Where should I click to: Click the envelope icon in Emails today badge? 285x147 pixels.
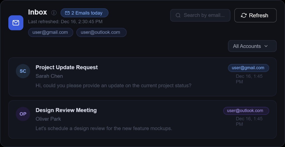67,13
